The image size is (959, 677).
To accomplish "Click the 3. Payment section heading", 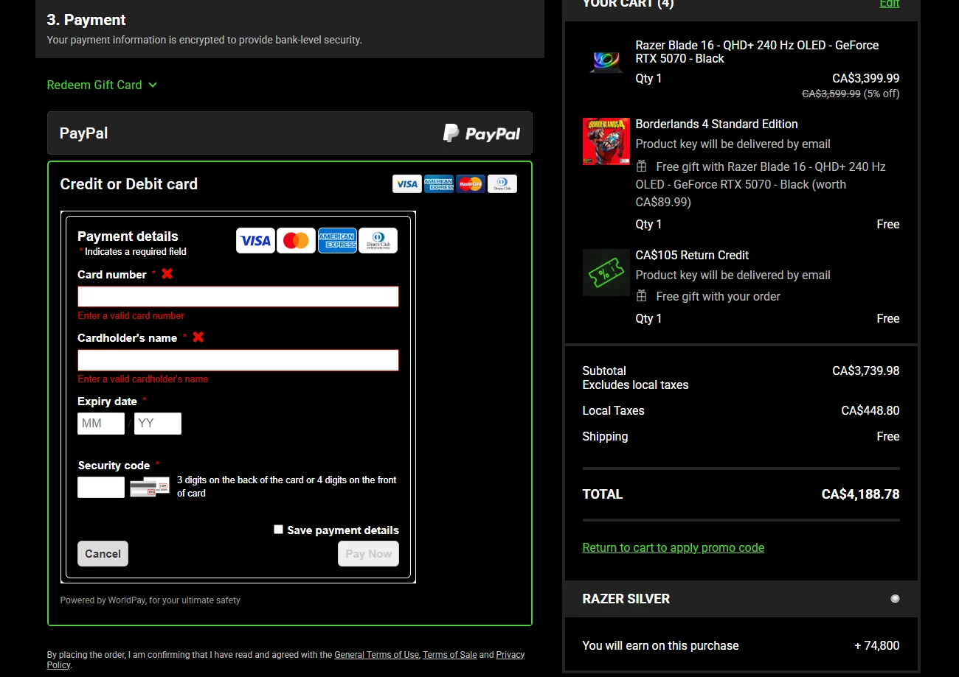I will click(x=86, y=20).
